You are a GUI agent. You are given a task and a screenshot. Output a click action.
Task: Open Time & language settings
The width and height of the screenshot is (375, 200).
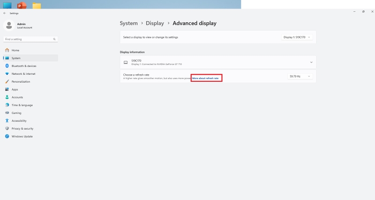point(30,105)
